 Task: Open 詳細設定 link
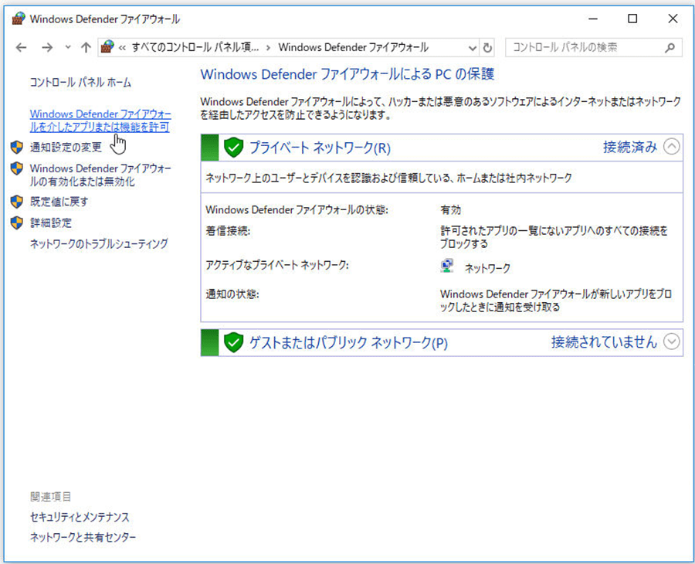[x=51, y=223]
